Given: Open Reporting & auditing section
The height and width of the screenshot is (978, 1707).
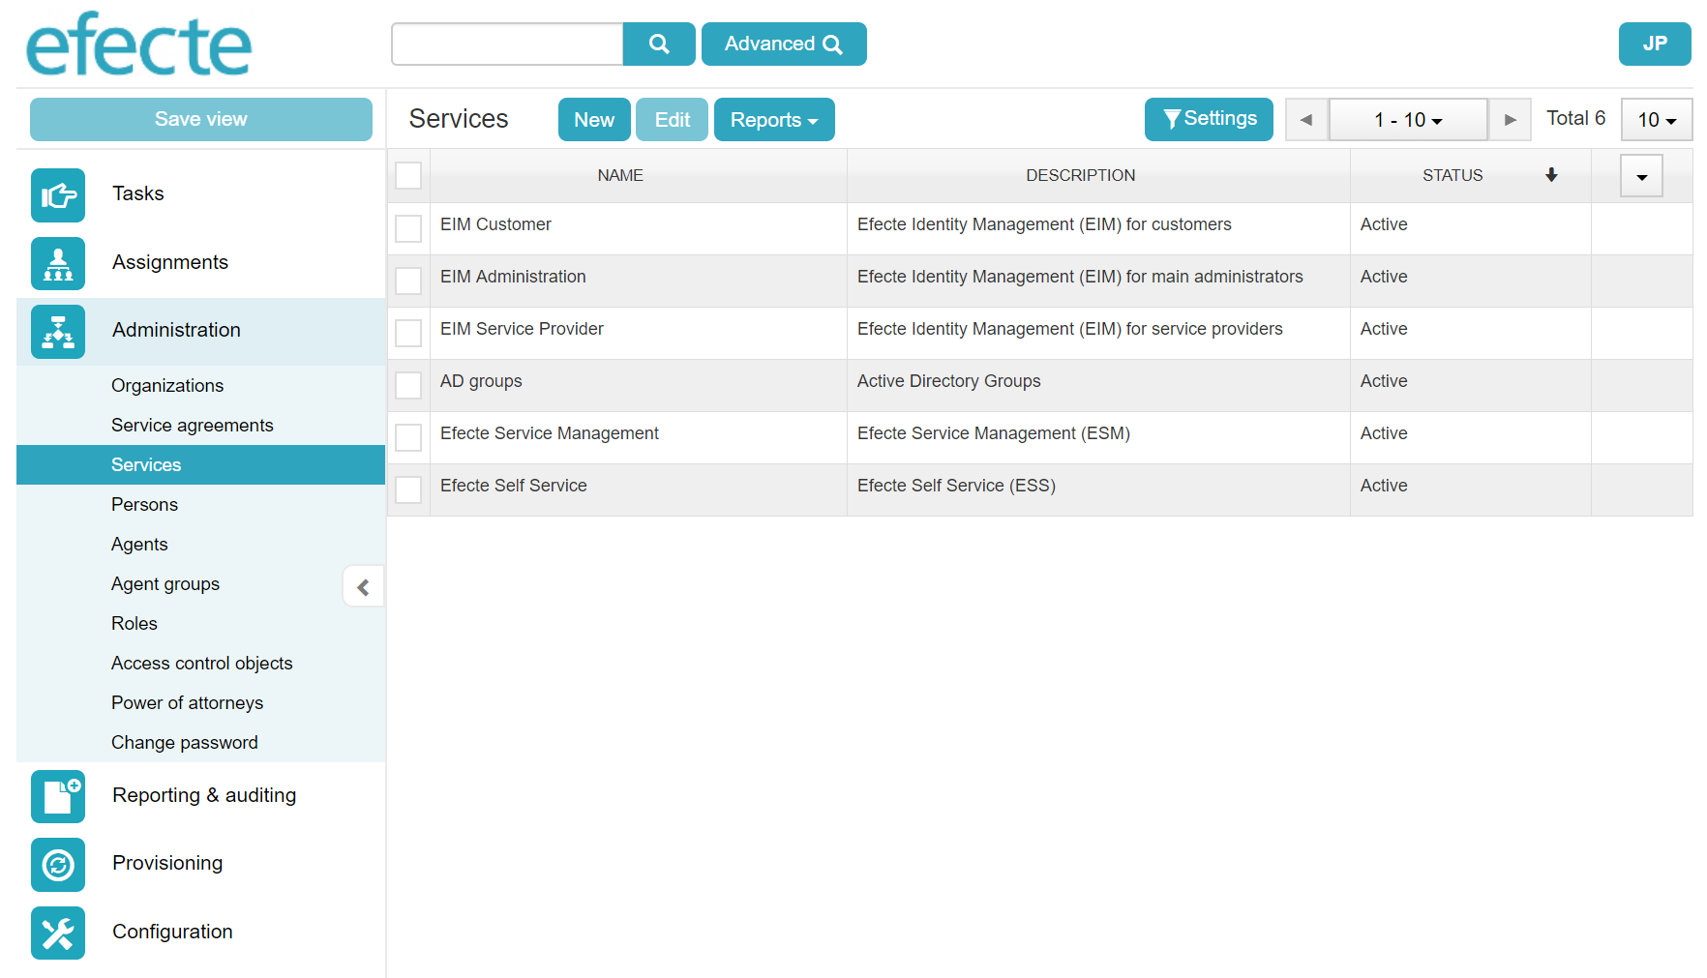Looking at the screenshot, I should click(x=204, y=795).
